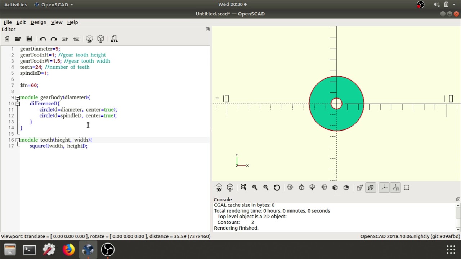Viewport: 461px width, 259px height.
Task: Zoom in on the viewport
Action: 255,187
